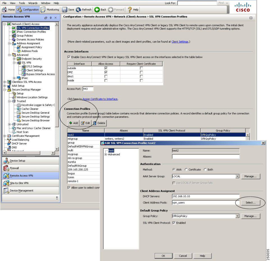The height and width of the screenshot is (261, 270).
Task: Select the Certificate authentication method
Action: (x=186, y=169)
